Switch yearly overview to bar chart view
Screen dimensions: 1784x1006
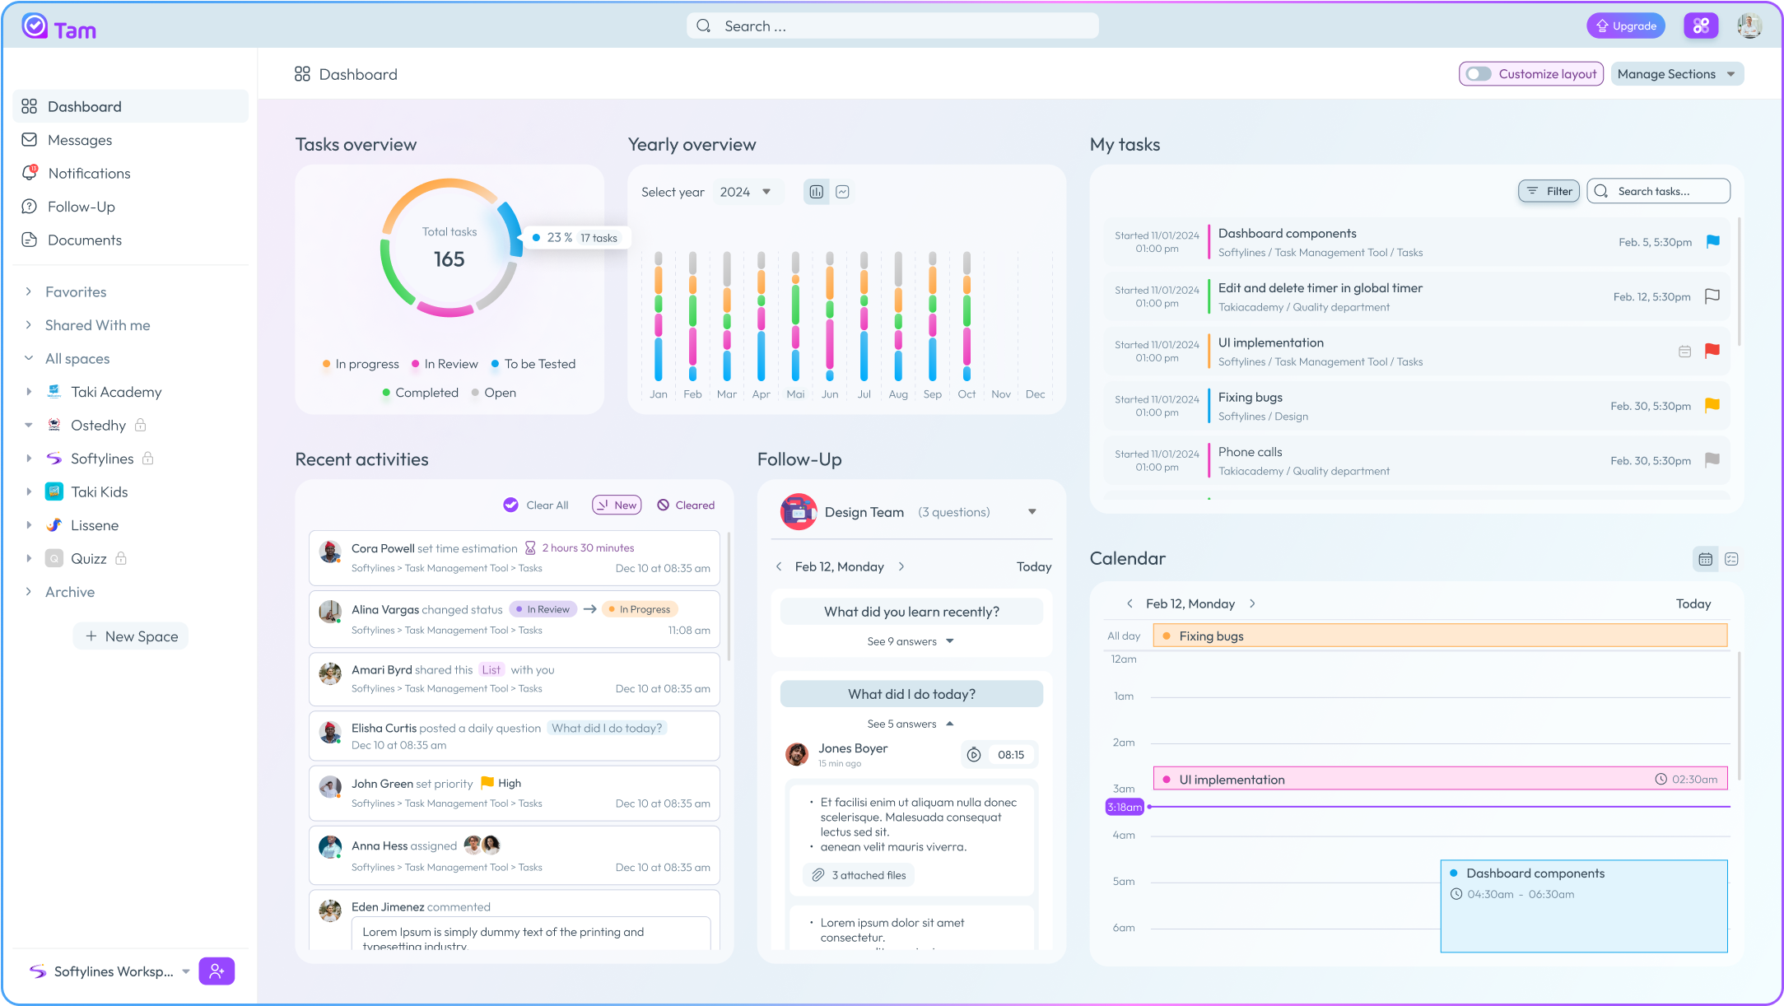pyautogui.click(x=816, y=192)
